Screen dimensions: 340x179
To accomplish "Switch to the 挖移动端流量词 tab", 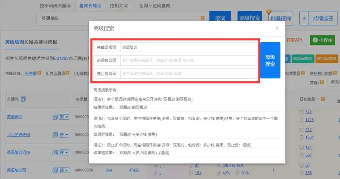I will click(55, 6).
